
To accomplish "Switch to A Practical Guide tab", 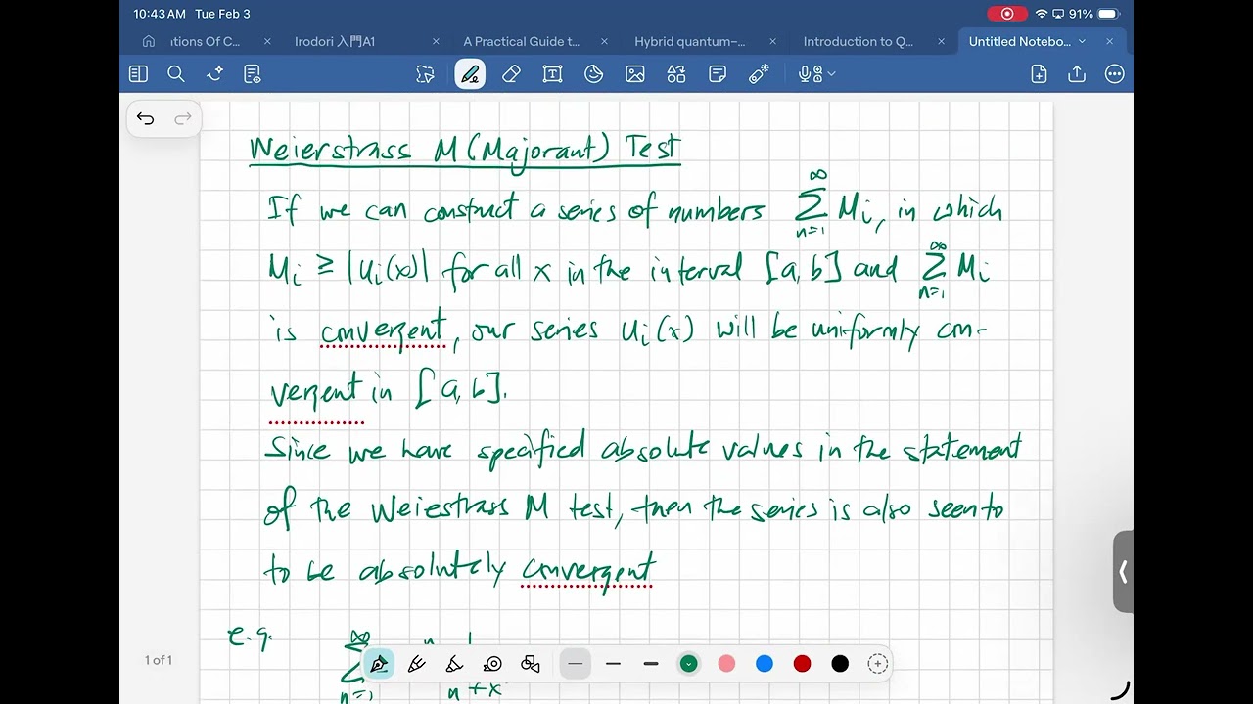I will 522,41.
